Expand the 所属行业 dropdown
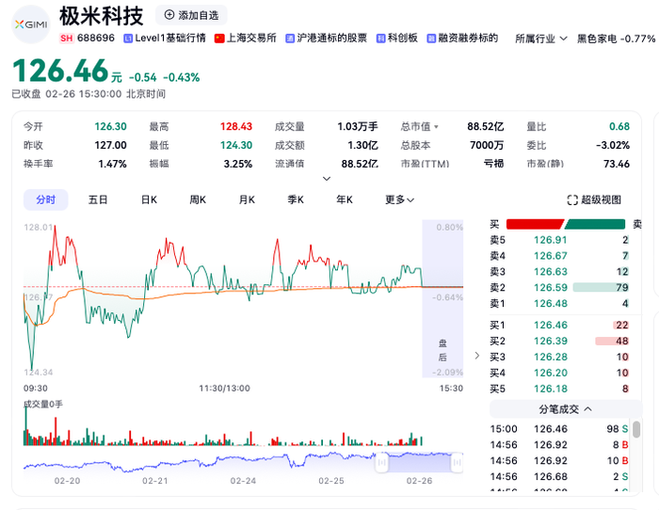Screen dimensions: 659x510 click(541, 39)
